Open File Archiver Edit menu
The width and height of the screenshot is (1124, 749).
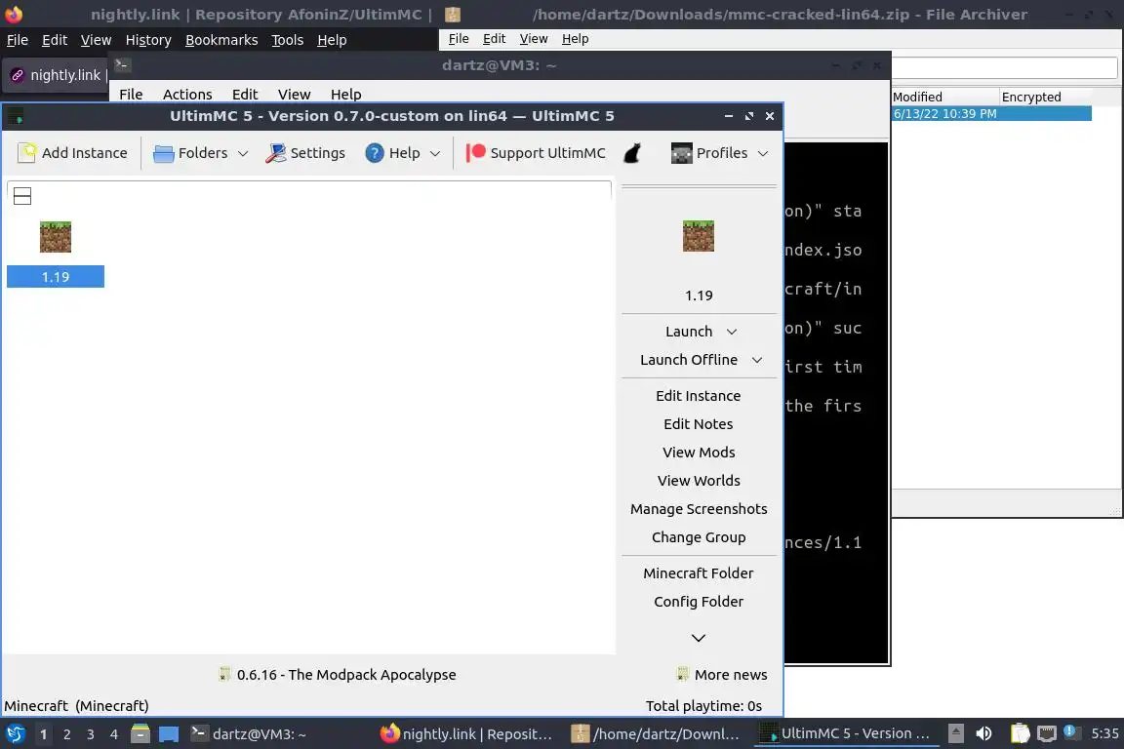click(x=494, y=39)
